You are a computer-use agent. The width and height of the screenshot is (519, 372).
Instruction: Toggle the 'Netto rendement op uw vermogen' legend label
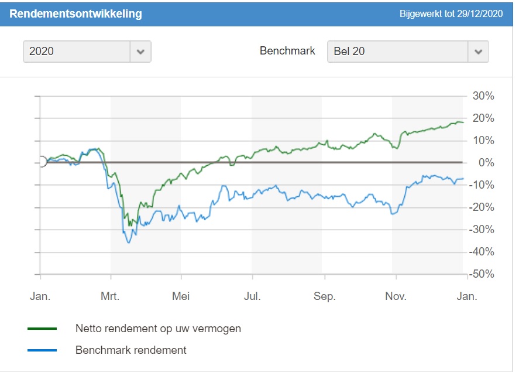[x=158, y=329]
